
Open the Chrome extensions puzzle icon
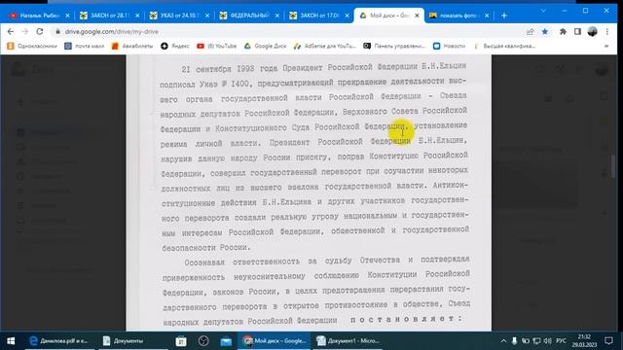coord(563,32)
